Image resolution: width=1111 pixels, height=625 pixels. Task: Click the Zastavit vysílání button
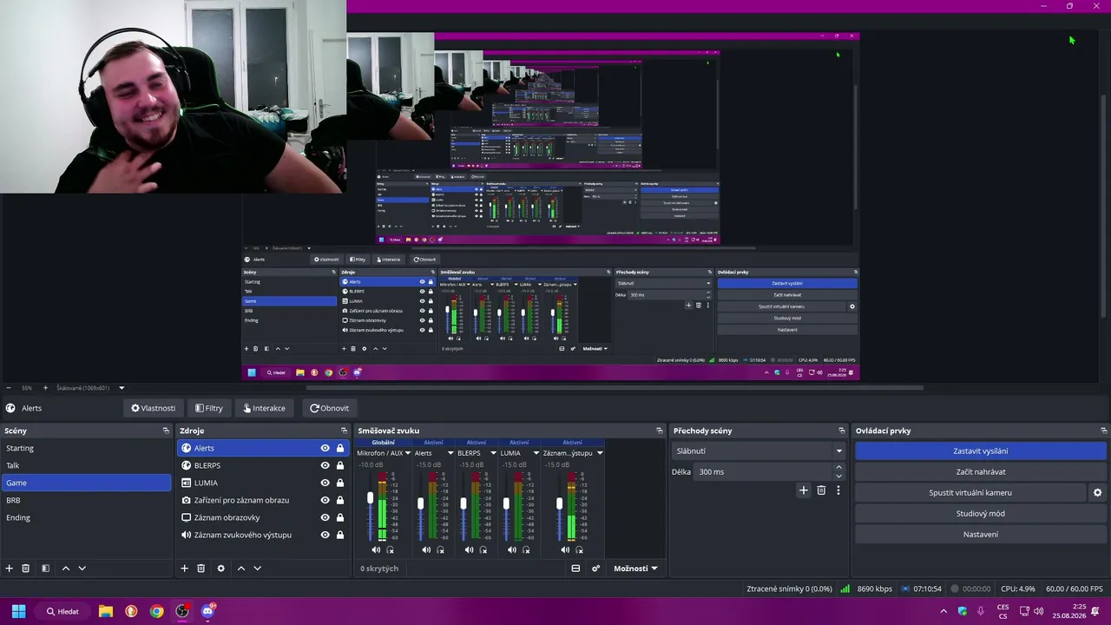click(981, 451)
